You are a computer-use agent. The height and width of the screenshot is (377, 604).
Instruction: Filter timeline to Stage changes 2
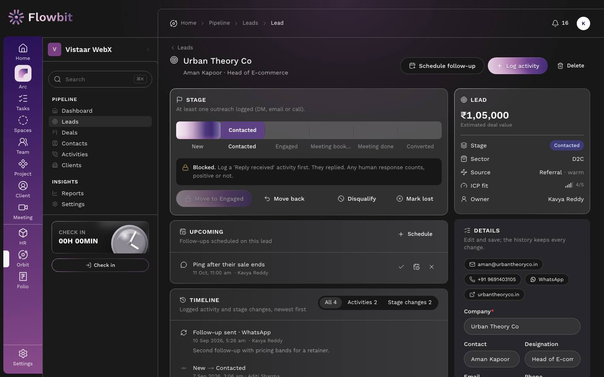[x=410, y=302]
